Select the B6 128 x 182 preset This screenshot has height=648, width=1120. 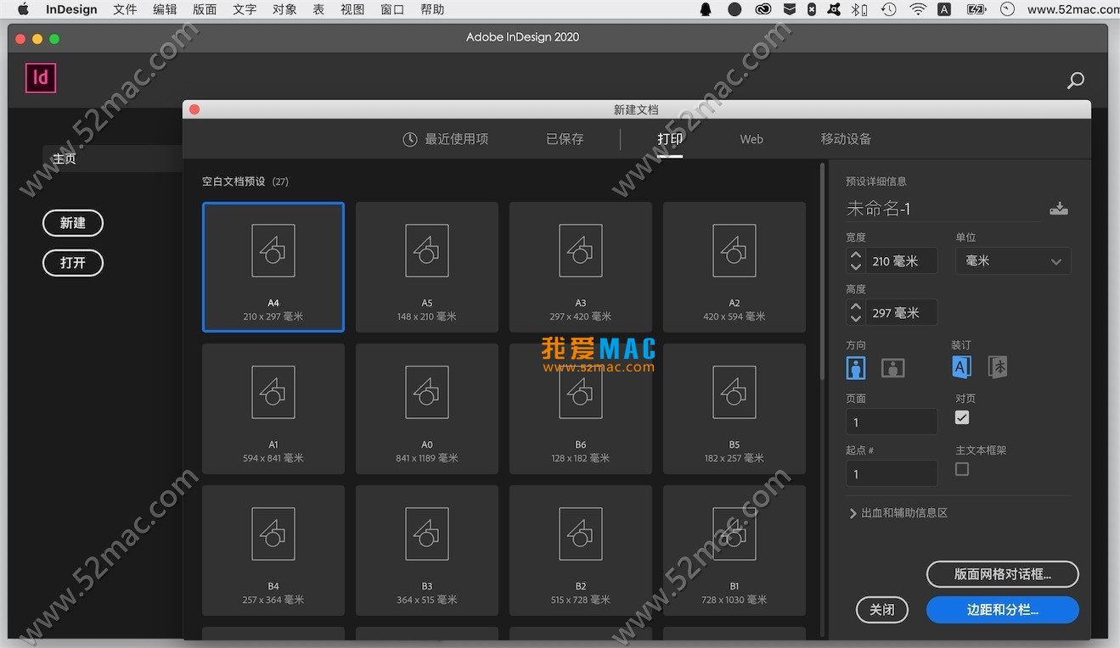[x=581, y=409]
